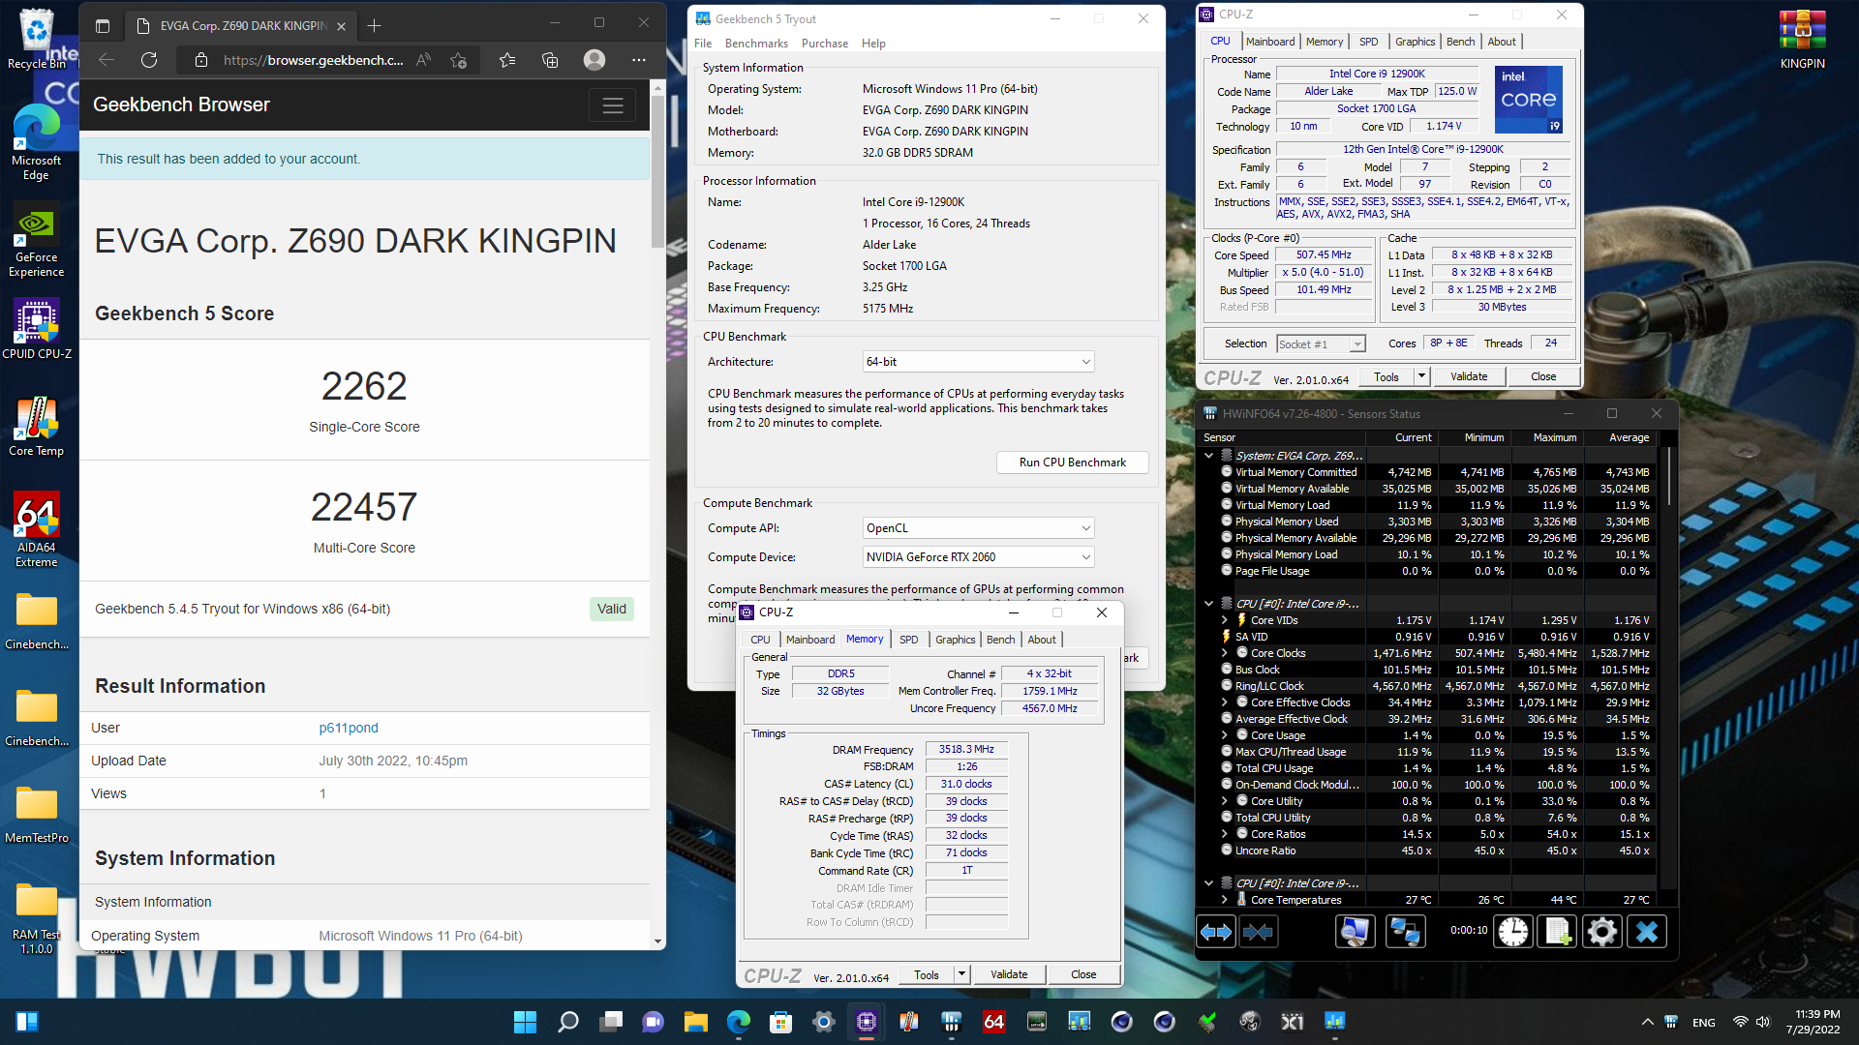Click AIDA64 icon in the taskbar
This screenshot has height=1045, width=1859.
994,1022
